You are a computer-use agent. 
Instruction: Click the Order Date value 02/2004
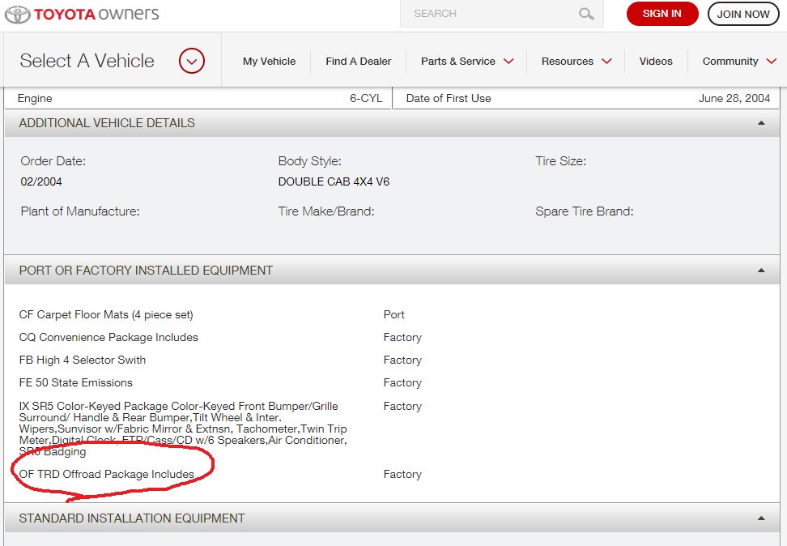(41, 181)
